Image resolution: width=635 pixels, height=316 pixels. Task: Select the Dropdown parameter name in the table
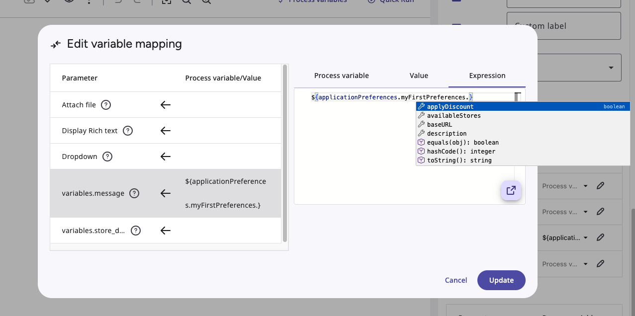[80, 157]
